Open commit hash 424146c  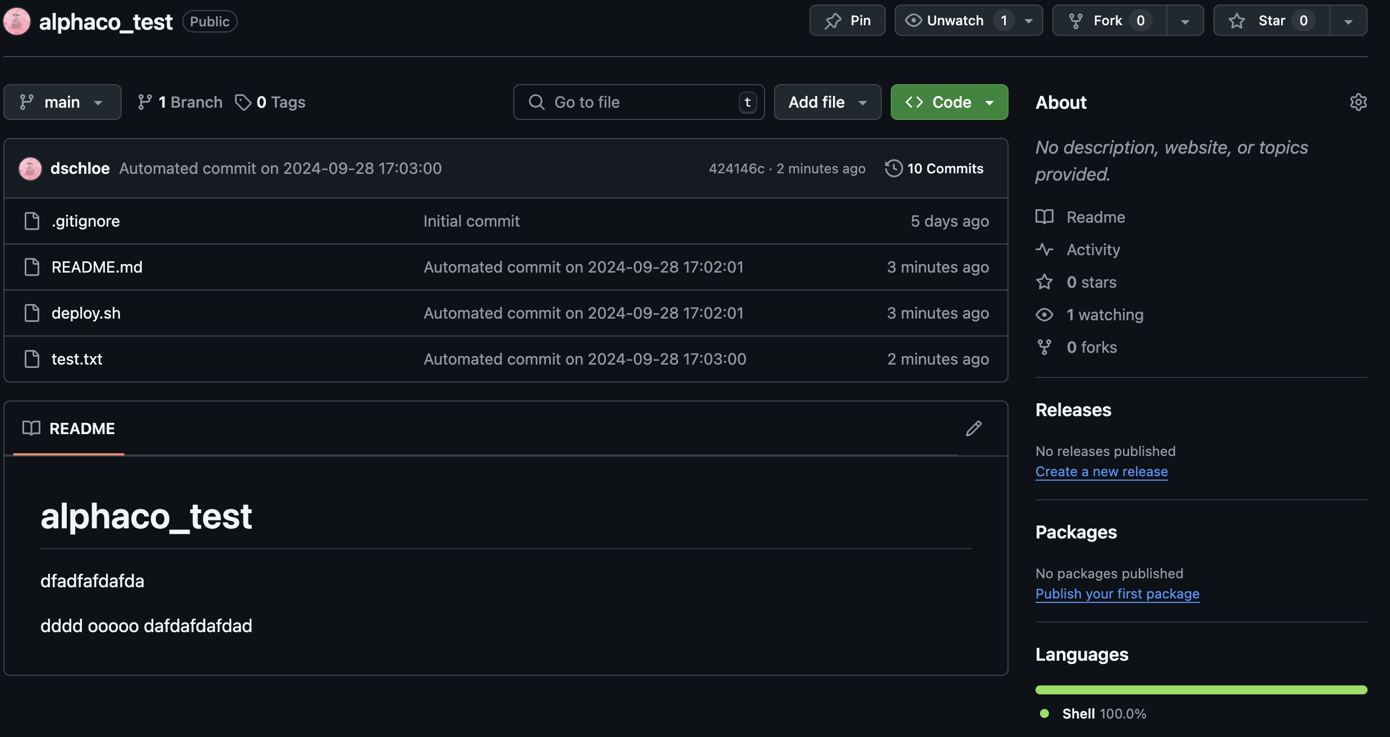(x=737, y=168)
